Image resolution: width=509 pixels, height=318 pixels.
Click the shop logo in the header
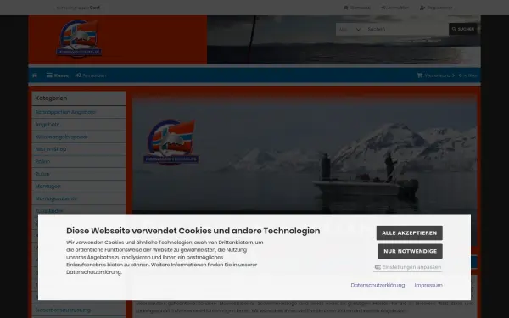(x=79, y=39)
